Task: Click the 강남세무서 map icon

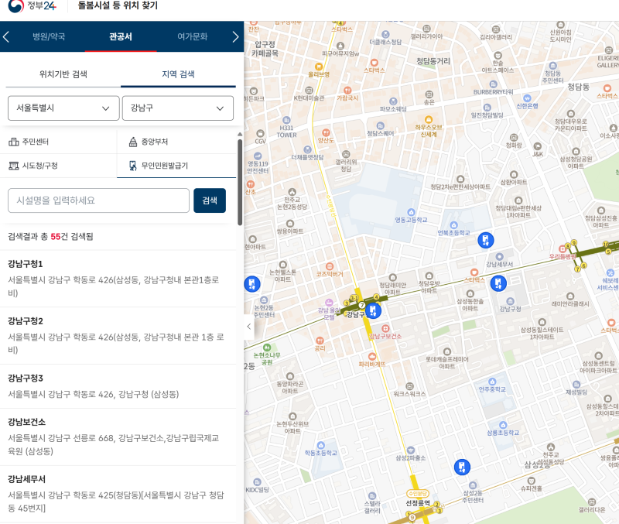Action: [499, 257]
